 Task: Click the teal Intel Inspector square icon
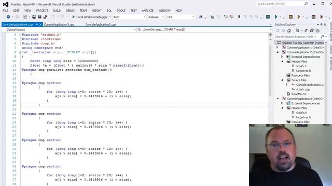pos(268,17)
